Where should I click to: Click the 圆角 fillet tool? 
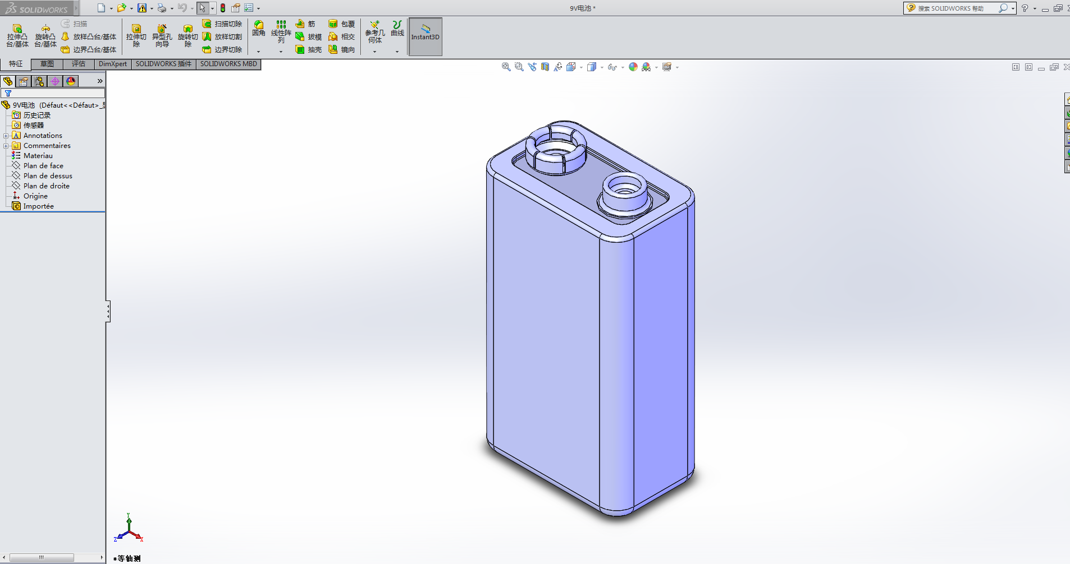(259, 29)
